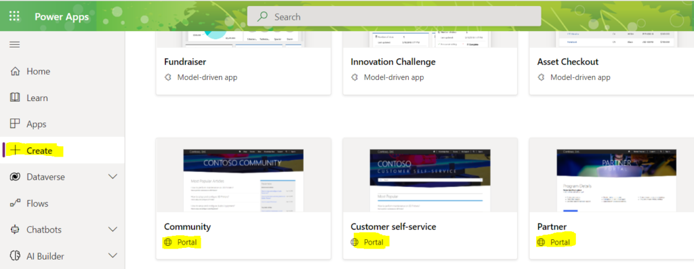The image size is (694, 269).
Task: Collapse the left navigation hamburger menu
Action: pyautogui.click(x=15, y=44)
